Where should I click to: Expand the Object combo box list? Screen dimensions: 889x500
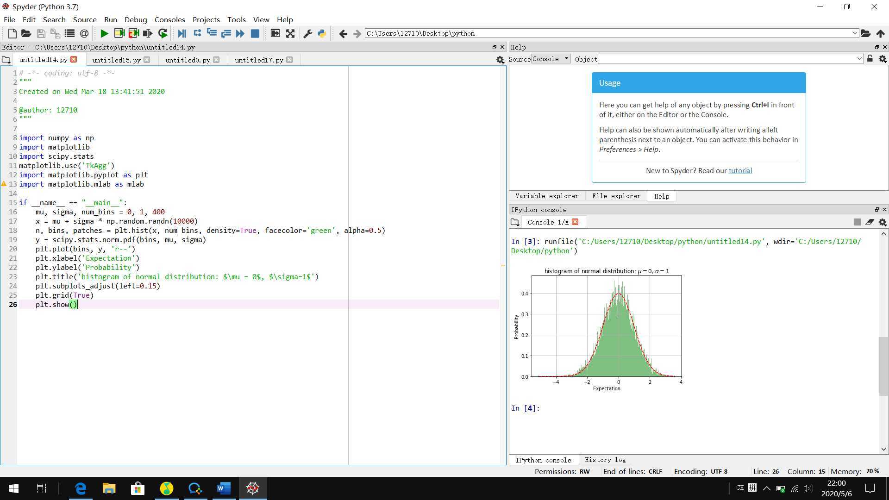coord(859,59)
